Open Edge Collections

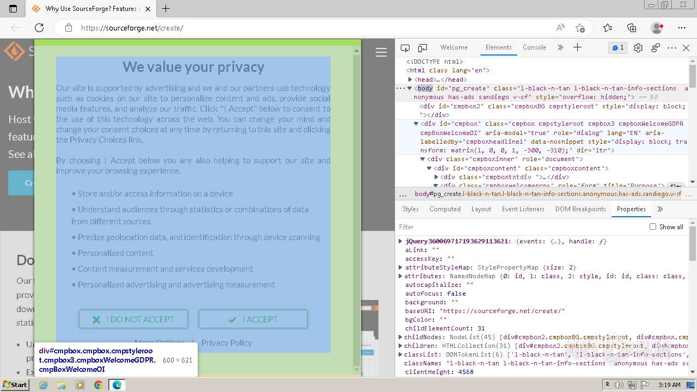click(632, 28)
